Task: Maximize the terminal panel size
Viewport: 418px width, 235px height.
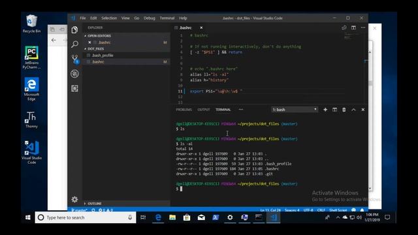Action: pos(353,110)
